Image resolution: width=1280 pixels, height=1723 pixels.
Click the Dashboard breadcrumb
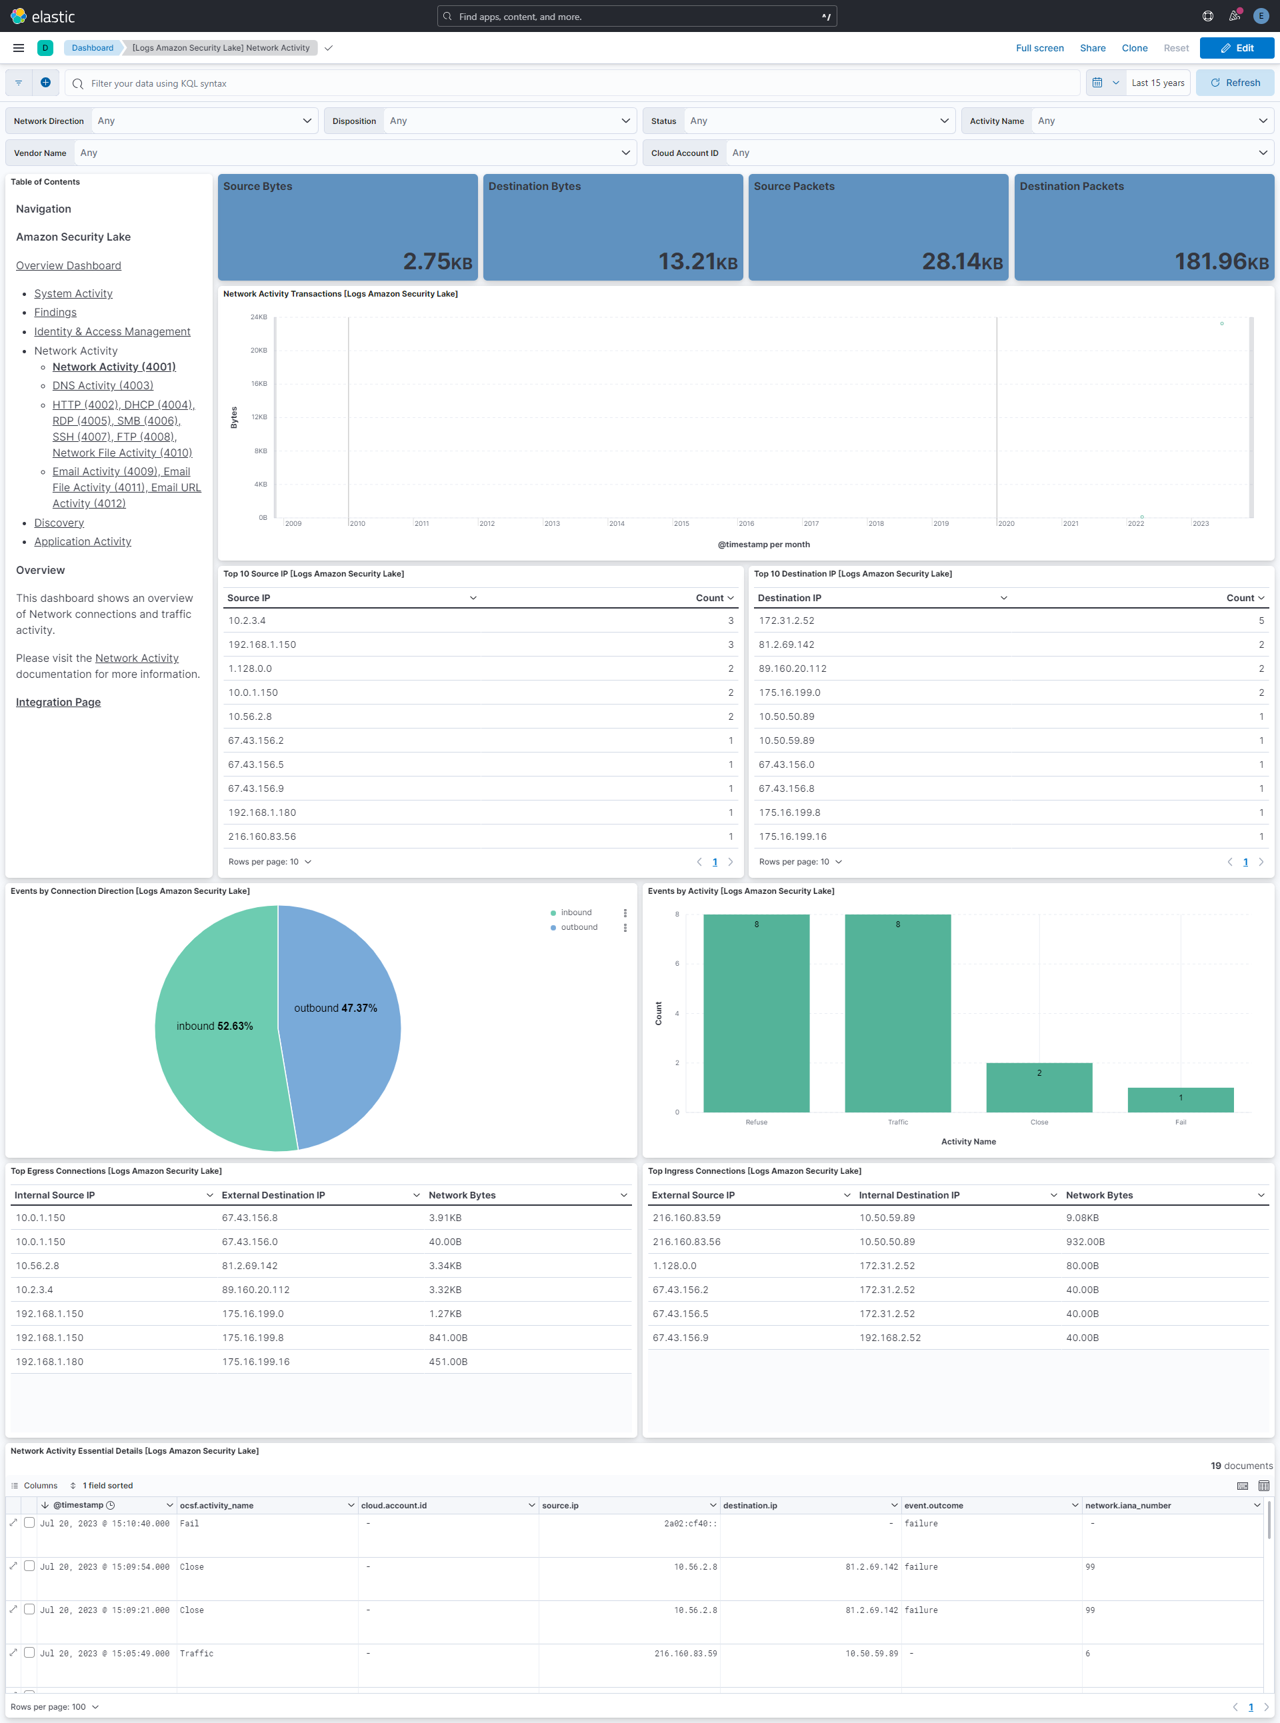[92, 48]
